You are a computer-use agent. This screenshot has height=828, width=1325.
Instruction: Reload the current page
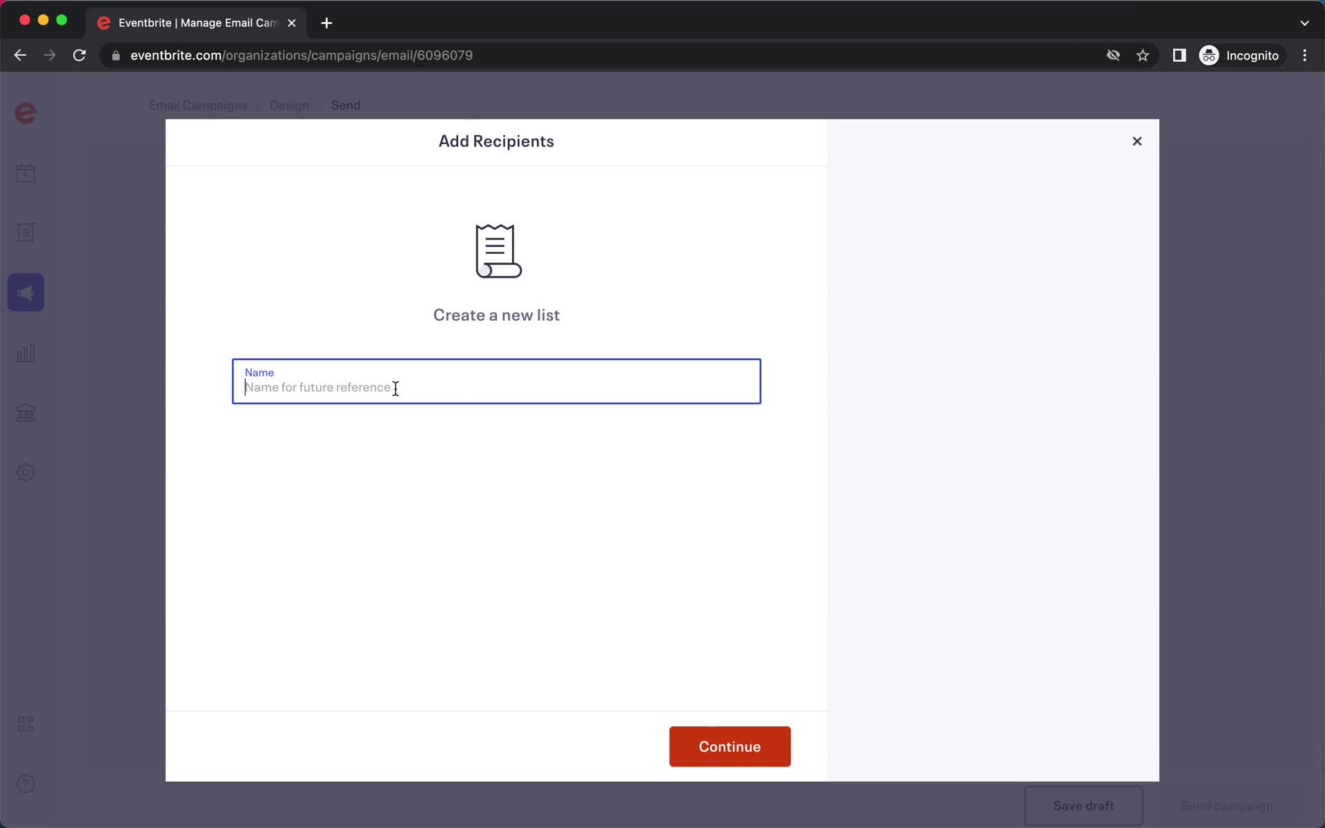(79, 55)
